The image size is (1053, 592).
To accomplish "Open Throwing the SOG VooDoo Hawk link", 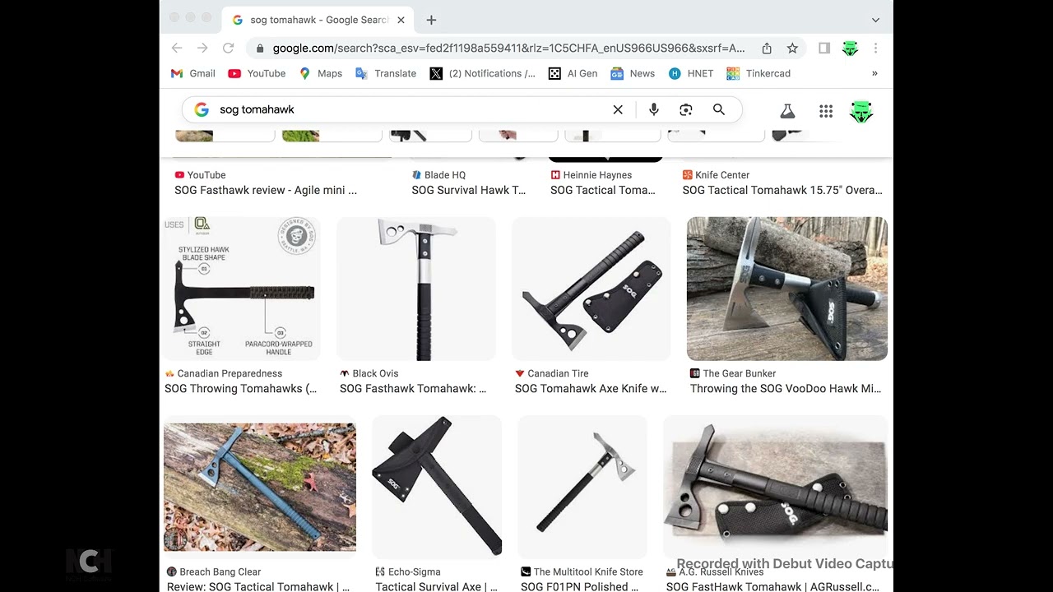I will (786, 389).
